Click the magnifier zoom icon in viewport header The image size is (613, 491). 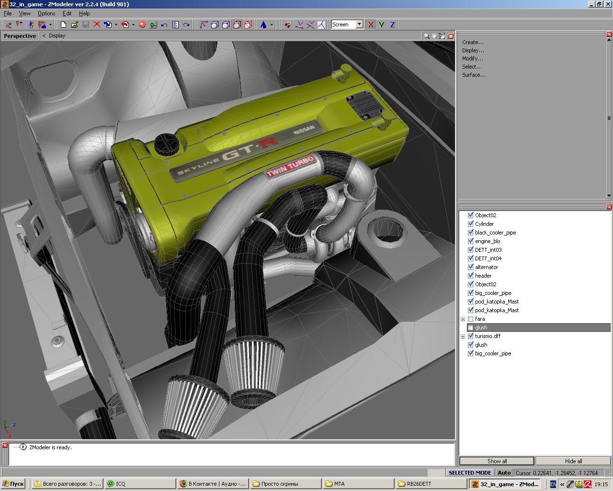point(426,36)
